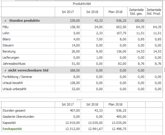The height and width of the screenshot is (135, 165).
Task: Select the FiBu row label
Action: [5, 27]
